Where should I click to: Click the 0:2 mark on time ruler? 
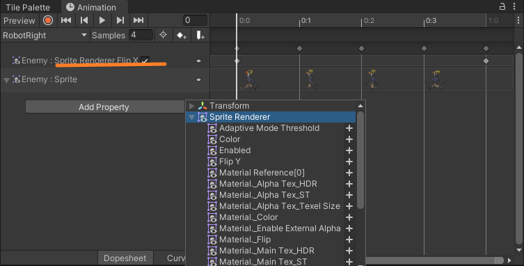pyautogui.click(x=369, y=20)
